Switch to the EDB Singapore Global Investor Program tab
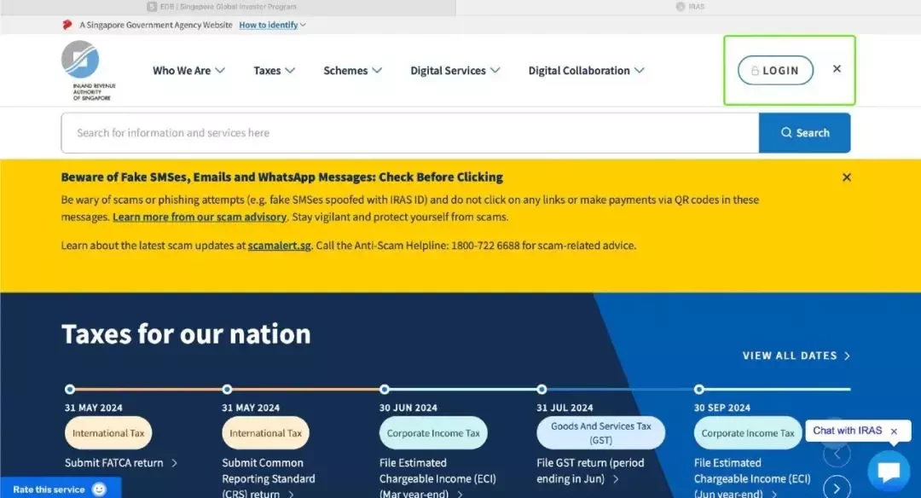The image size is (921, 498). tap(228, 7)
